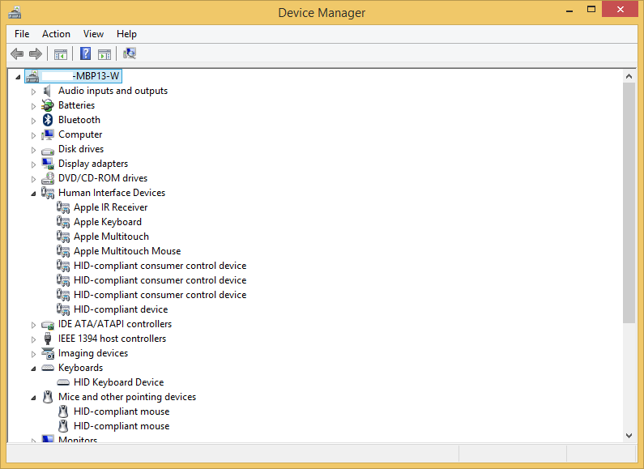The width and height of the screenshot is (644, 469).
Task: Expand the IDE ATA/ATAPI controllers node
Action: pyautogui.click(x=33, y=325)
